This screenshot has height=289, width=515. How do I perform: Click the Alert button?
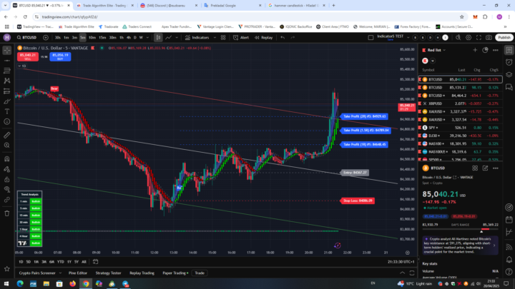point(241,38)
